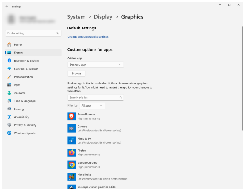Click the search magnifier in Find a setting
This screenshot has width=245, height=191.
click(x=58, y=33)
